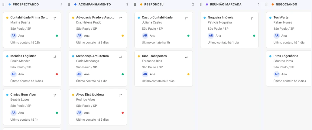Click AR avatar on Mendonça Arquitetura card
The height and width of the screenshot is (130, 312).
click(79, 74)
